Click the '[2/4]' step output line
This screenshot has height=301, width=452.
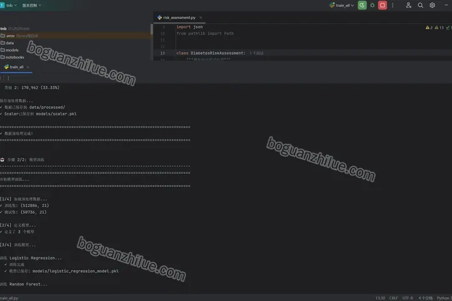(x=18, y=225)
